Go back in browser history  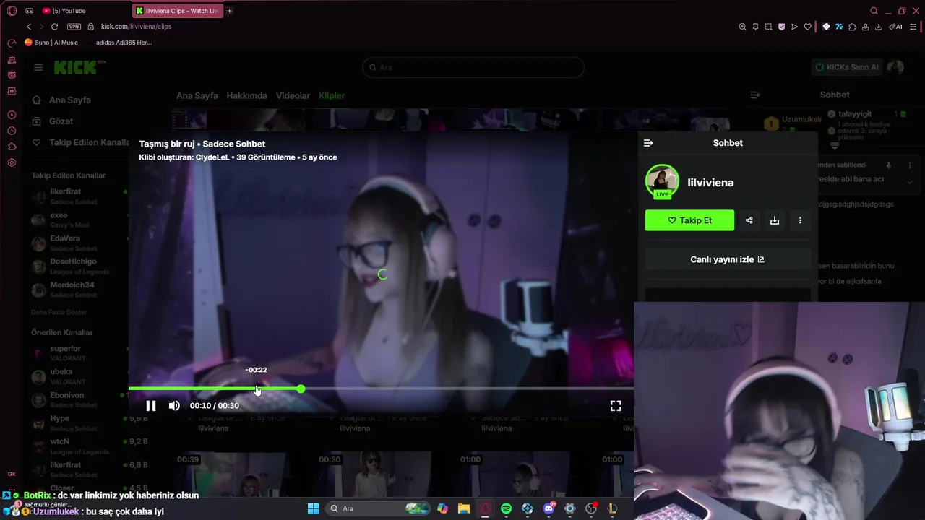click(x=29, y=27)
